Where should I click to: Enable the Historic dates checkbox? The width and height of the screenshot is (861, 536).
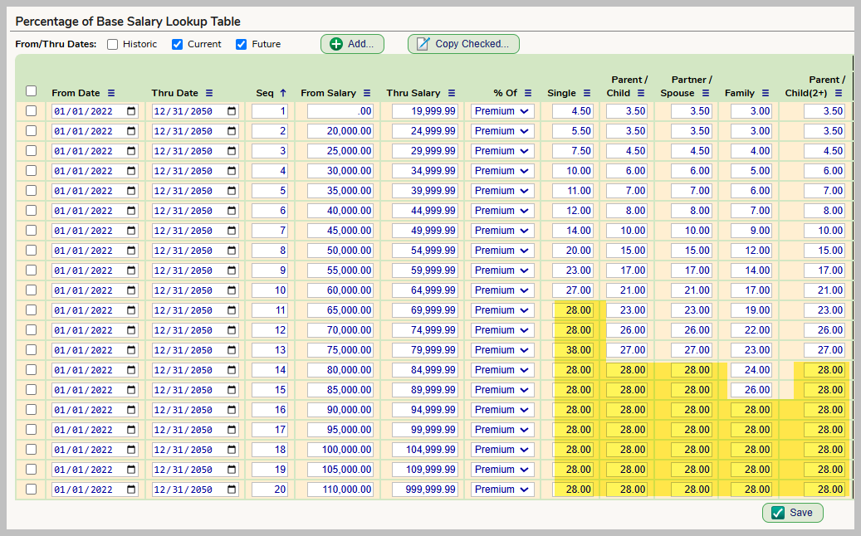pyautogui.click(x=112, y=44)
